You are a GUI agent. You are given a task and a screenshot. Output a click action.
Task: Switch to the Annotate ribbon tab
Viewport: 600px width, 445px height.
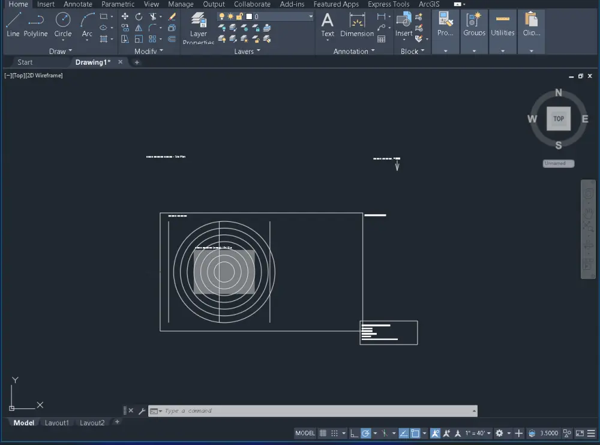[77, 4]
